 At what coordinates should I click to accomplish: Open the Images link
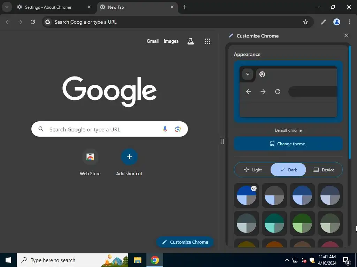tap(171, 41)
